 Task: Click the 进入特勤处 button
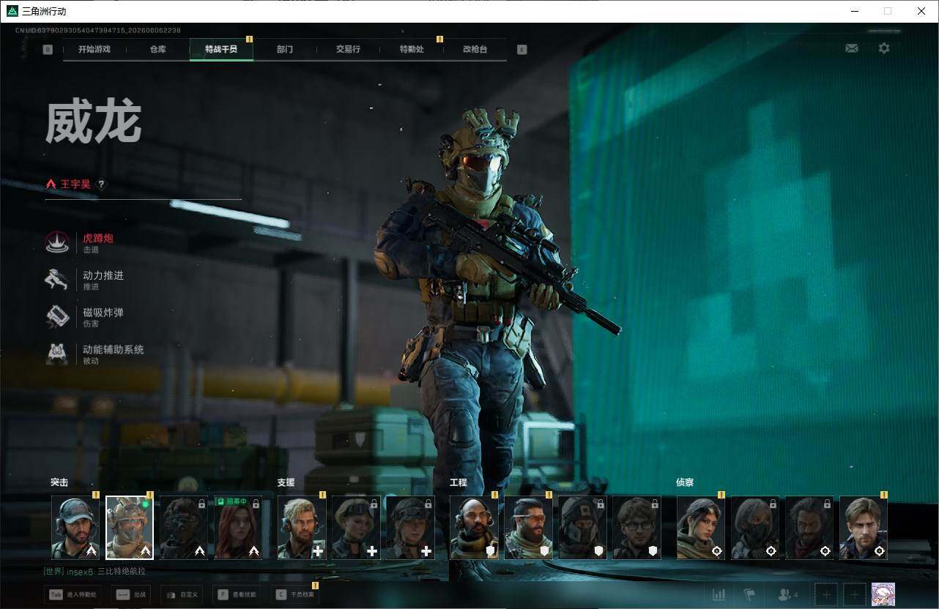pyautogui.click(x=73, y=595)
